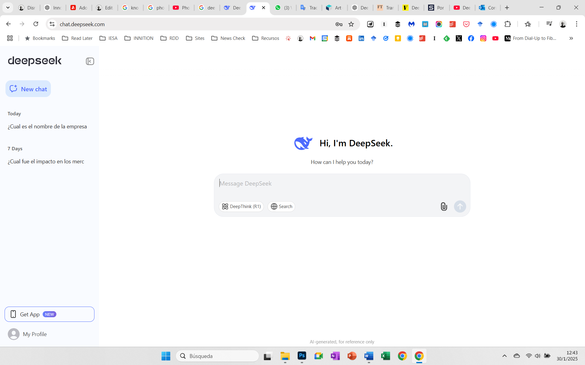This screenshot has width=585, height=365.
Task: Click the address bar showing chat.deepseek.com
Action: pyautogui.click(x=195, y=24)
